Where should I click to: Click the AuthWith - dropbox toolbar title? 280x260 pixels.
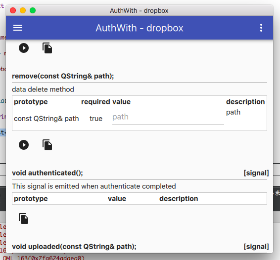(x=140, y=28)
